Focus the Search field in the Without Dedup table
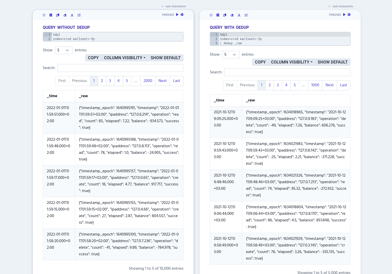This screenshot has width=392, height=274. click(x=120, y=68)
